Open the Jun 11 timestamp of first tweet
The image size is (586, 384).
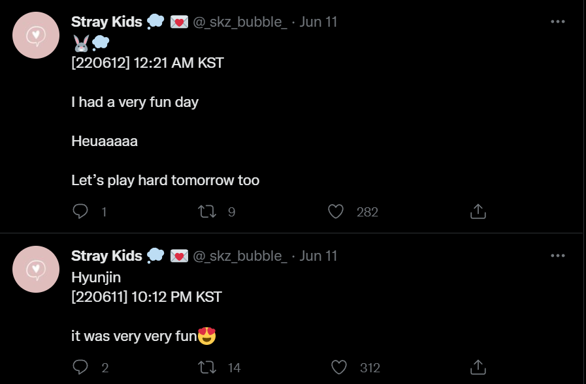pyautogui.click(x=318, y=22)
